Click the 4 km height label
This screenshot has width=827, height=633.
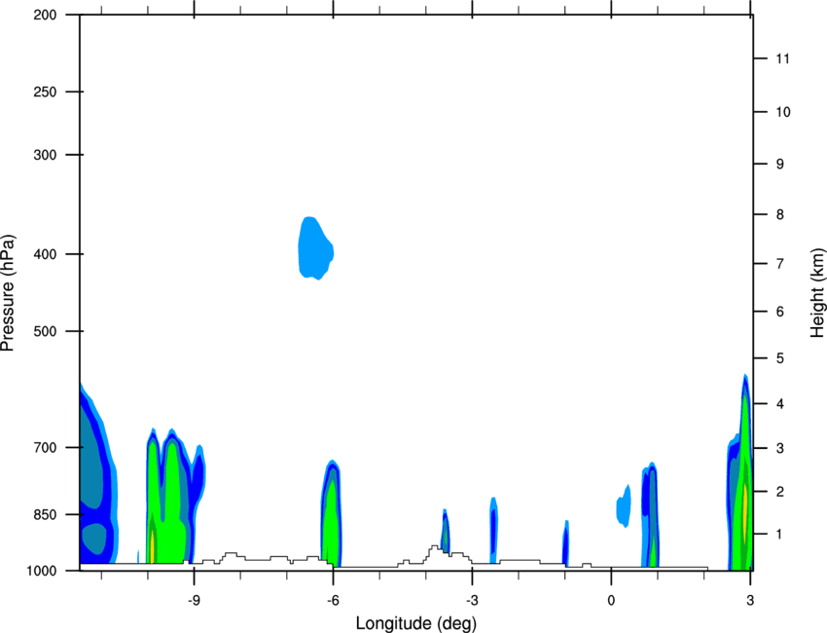(779, 404)
